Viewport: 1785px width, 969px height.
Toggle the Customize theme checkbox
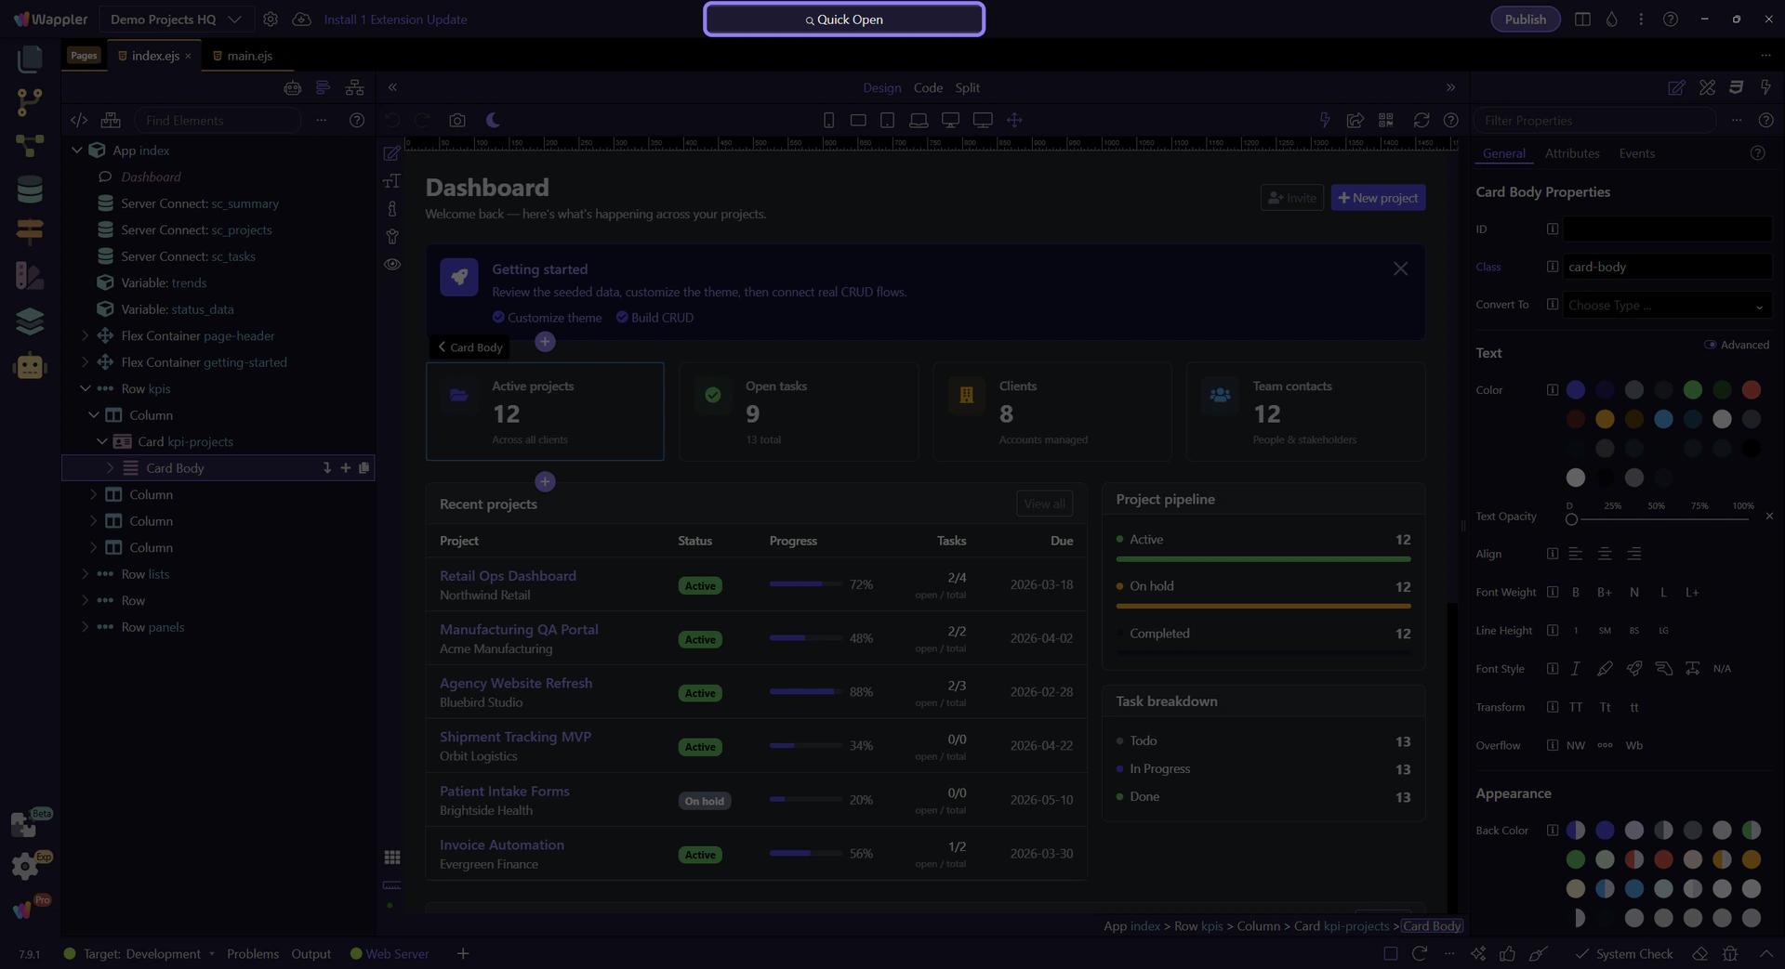tap(498, 318)
